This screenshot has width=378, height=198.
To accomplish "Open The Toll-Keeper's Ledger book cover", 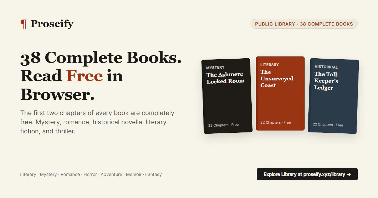I will pyautogui.click(x=333, y=96).
